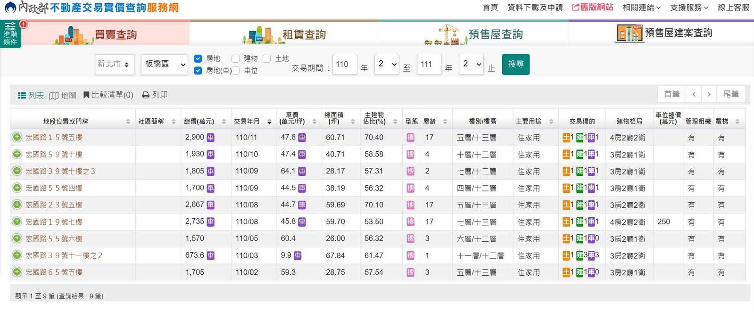Toggle the 車位 checkbox
754x312 pixels.
pyautogui.click(x=235, y=70)
